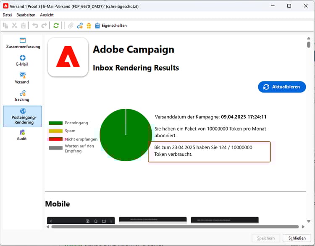
Task: Open the Datei menu
Action: click(7, 15)
